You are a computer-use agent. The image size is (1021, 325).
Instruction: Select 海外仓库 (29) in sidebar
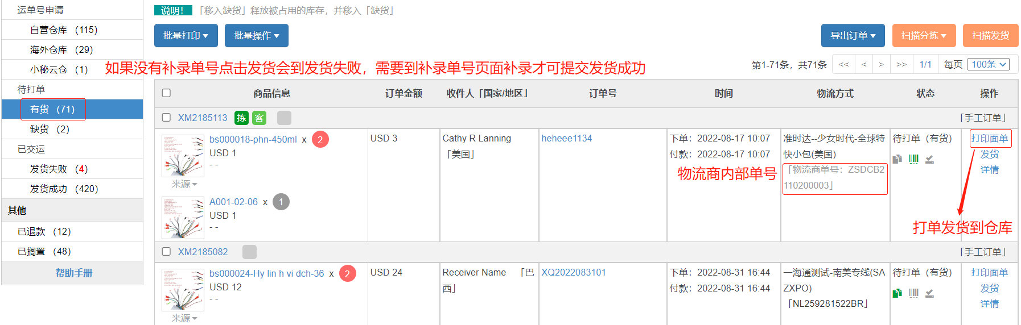(x=72, y=49)
